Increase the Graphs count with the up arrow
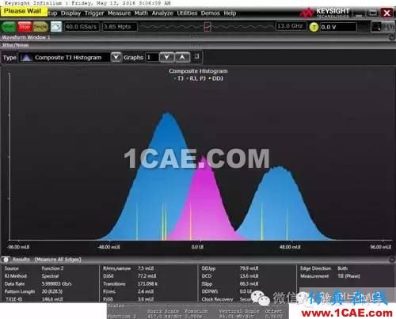The width and height of the screenshot is (396, 319). click(x=182, y=57)
